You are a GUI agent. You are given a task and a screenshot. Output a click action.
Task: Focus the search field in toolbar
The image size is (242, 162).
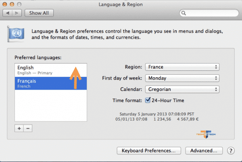(210, 13)
